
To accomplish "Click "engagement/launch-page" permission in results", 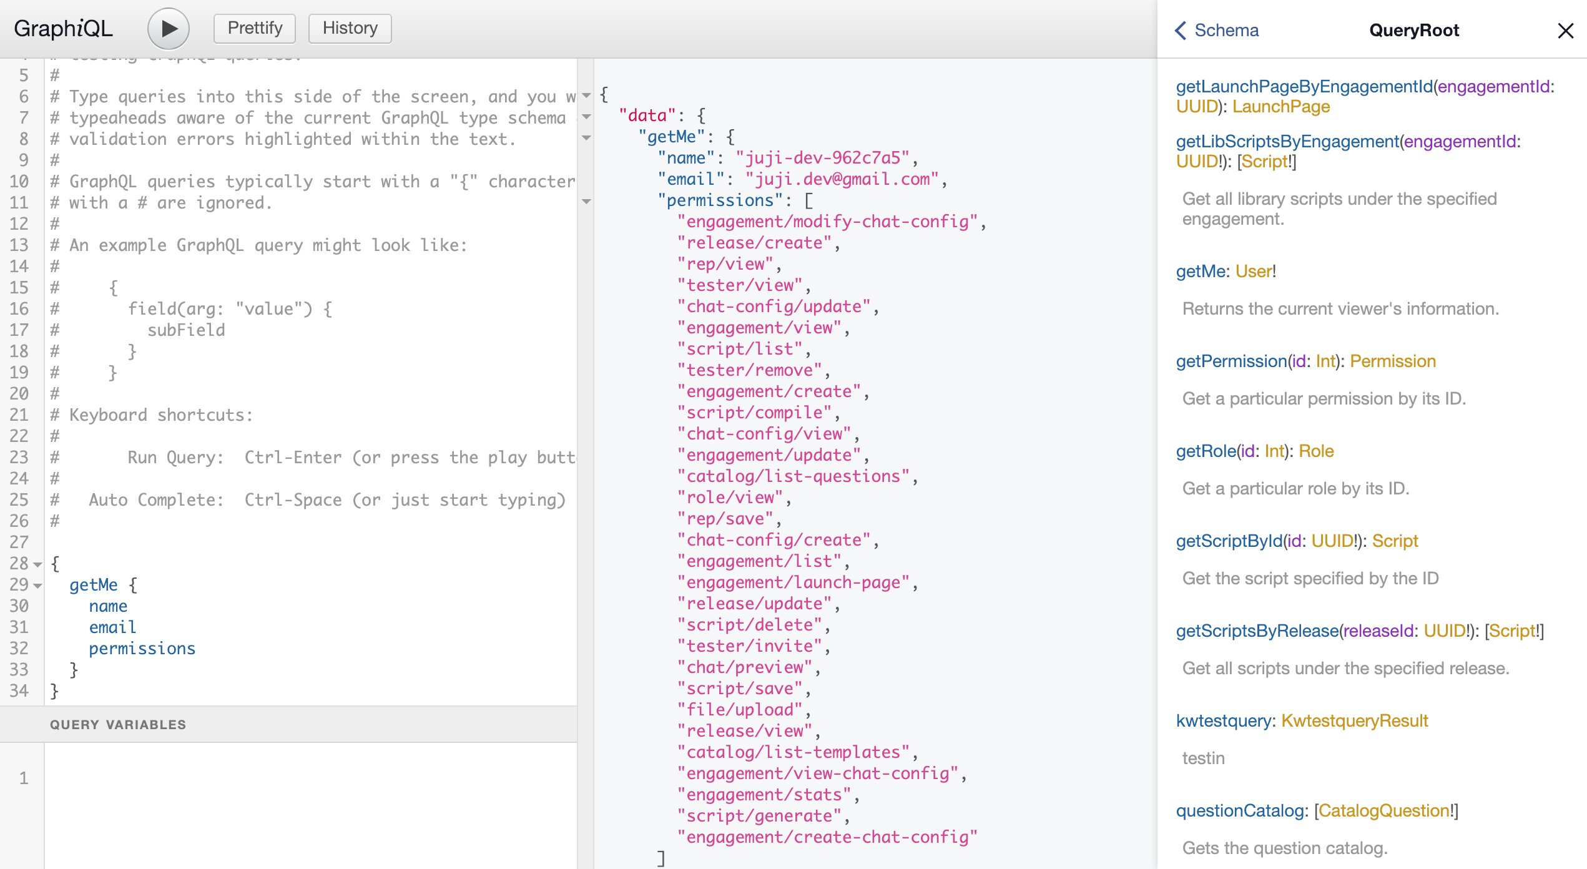I will tap(793, 582).
